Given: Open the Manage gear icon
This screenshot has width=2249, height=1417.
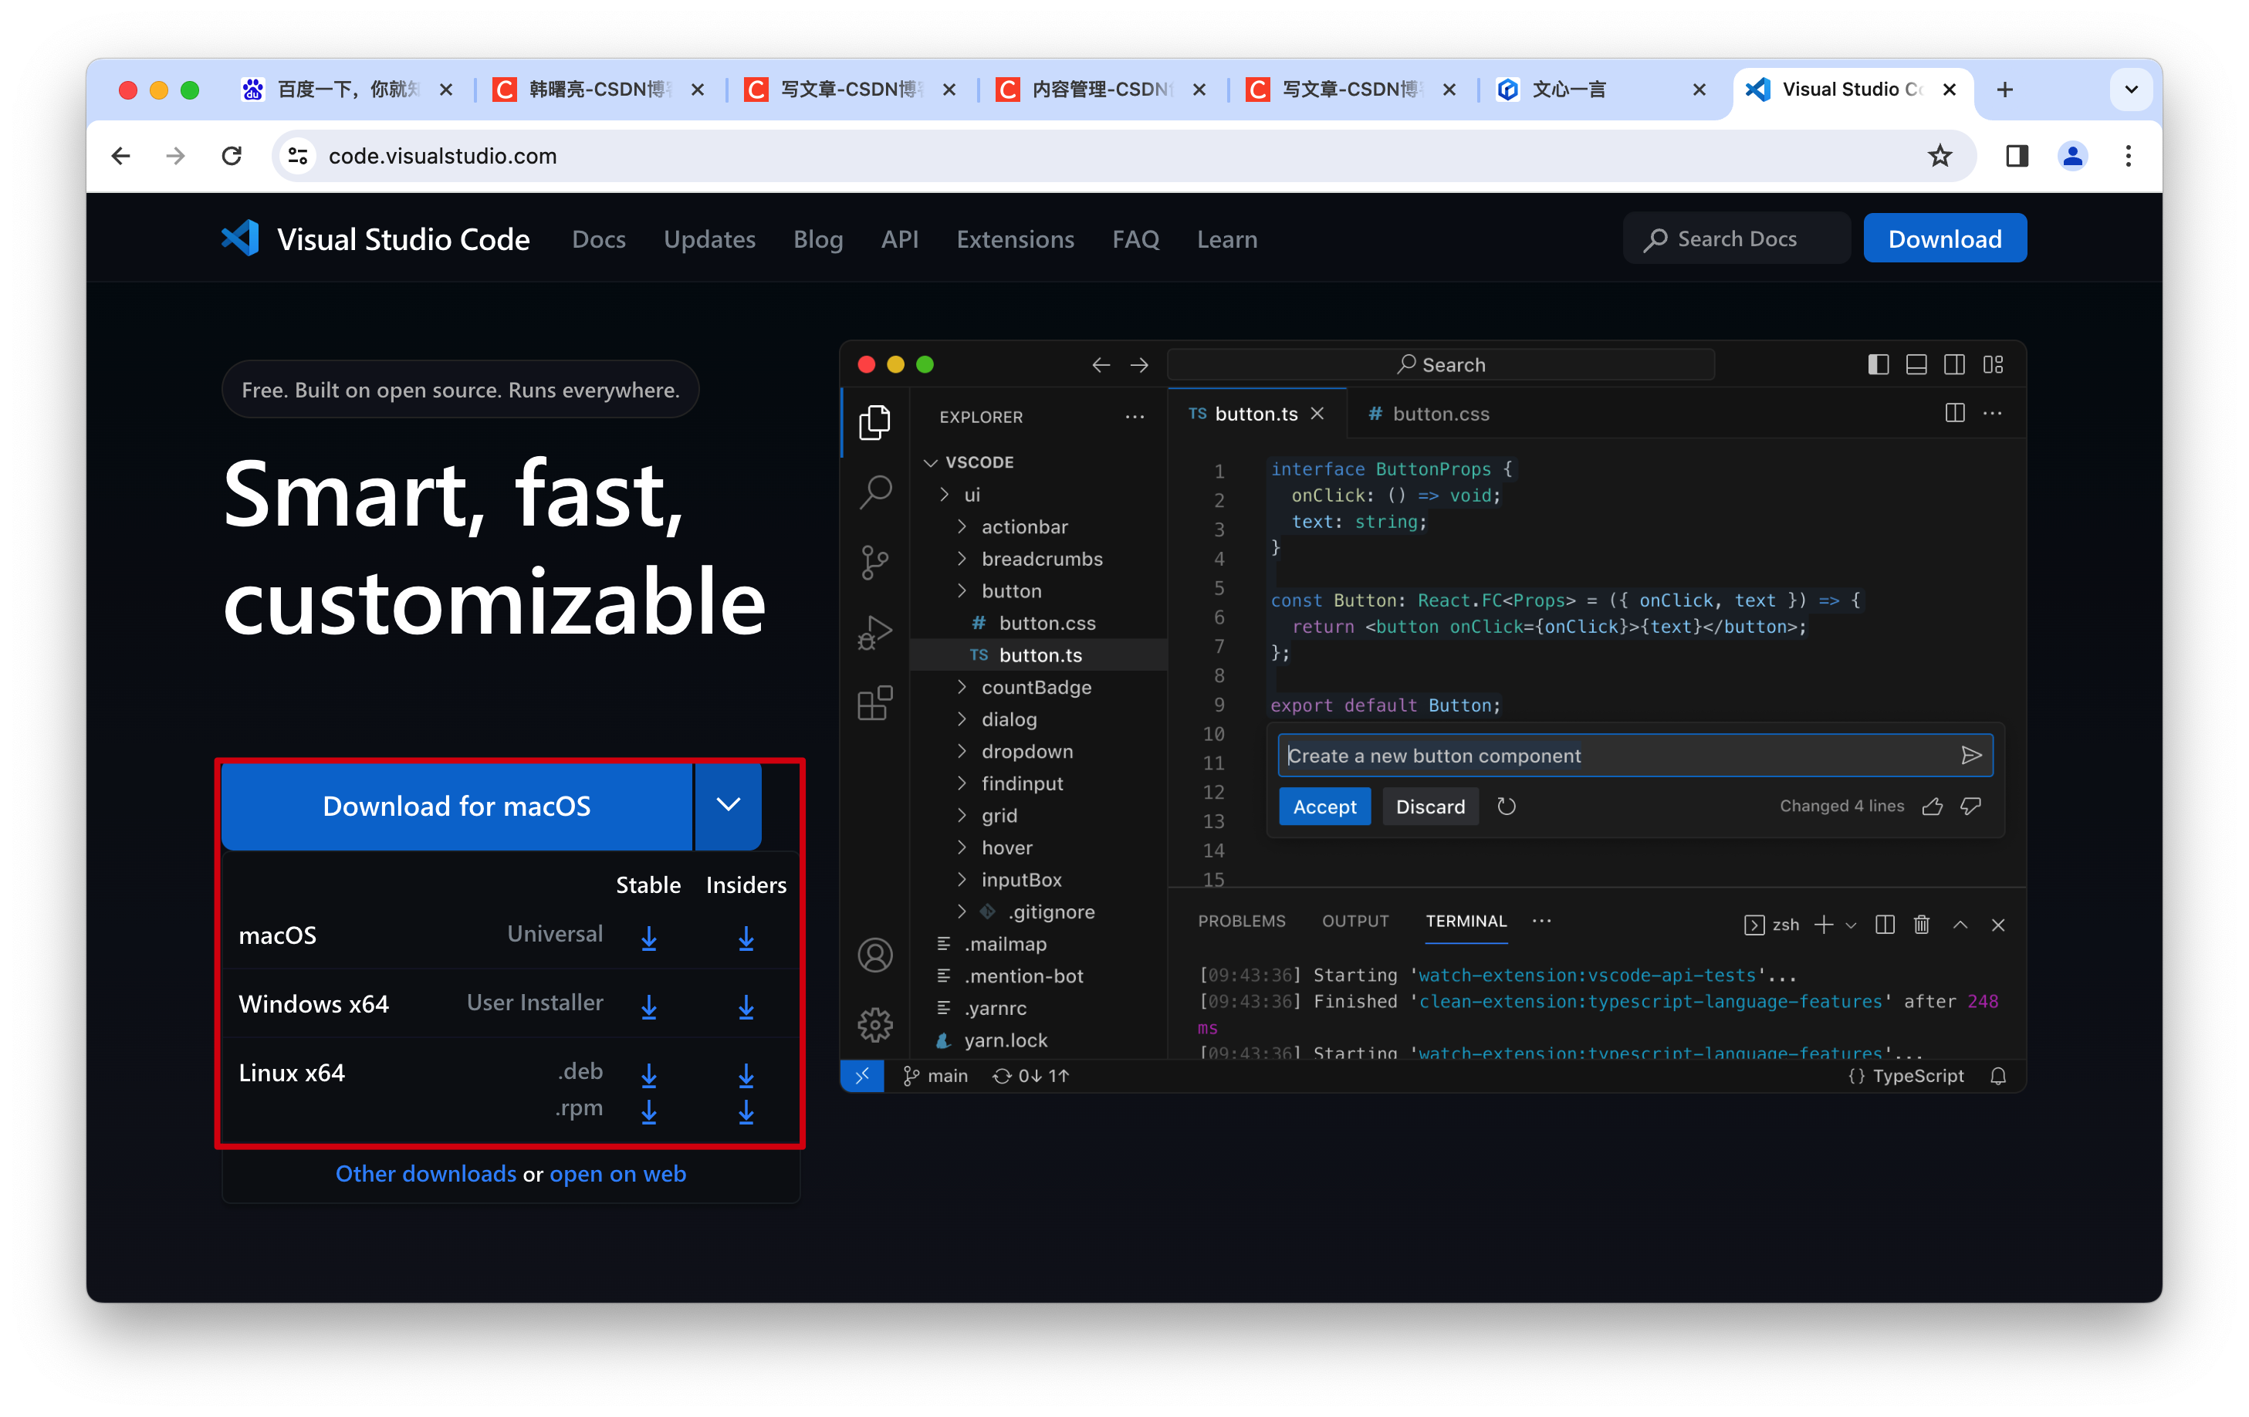Looking at the screenshot, I should pyautogui.click(x=874, y=1025).
